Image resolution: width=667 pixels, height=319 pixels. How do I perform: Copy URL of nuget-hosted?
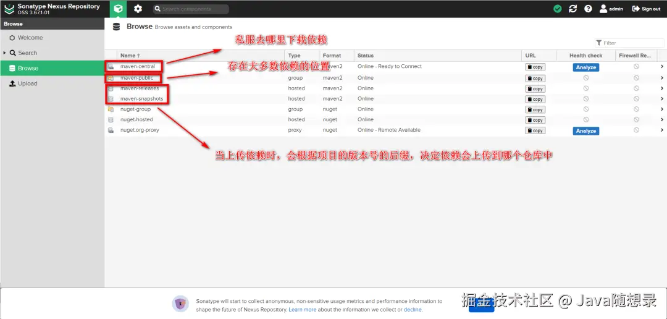535,120
